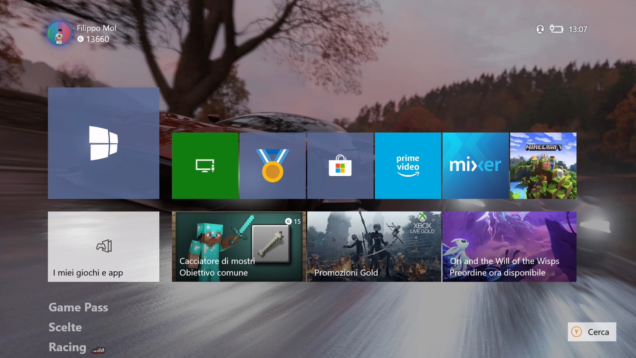The width and height of the screenshot is (636, 358).
Task: Jump to the Game Pass section
Action: 78,307
